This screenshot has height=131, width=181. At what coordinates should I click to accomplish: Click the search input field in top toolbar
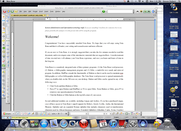[120, 12]
